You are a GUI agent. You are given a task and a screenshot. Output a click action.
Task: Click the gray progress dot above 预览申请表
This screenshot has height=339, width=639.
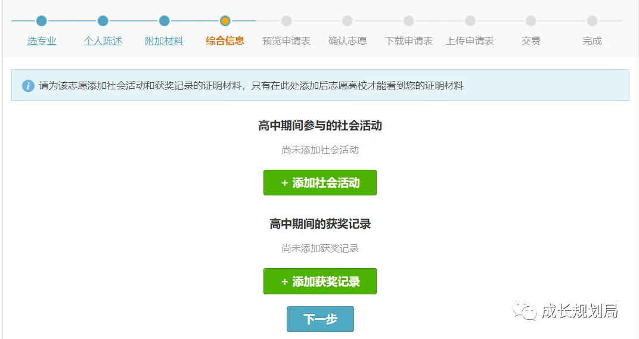(x=287, y=21)
